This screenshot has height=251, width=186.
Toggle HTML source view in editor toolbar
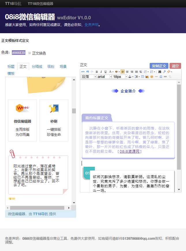click(x=83, y=72)
